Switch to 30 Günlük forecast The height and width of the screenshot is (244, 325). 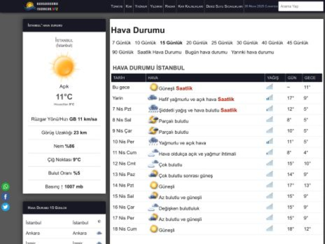click(247, 43)
